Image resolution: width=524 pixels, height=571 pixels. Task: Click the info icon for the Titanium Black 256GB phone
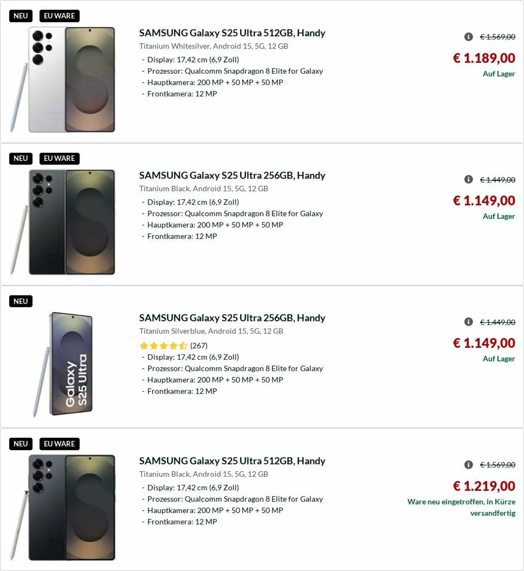pyautogui.click(x=469, y=179)
